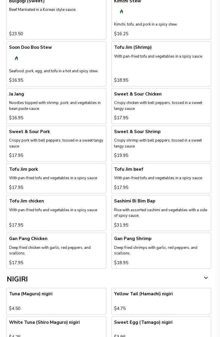
Task: Add Tuna (Maguro) nigiri item
Action: [x=56, y=301]
